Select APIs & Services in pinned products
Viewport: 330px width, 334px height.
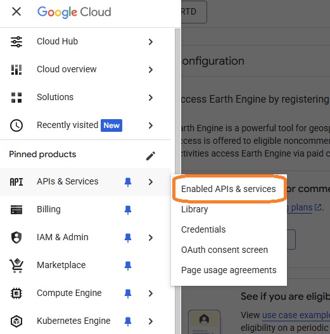coord(86,182)
